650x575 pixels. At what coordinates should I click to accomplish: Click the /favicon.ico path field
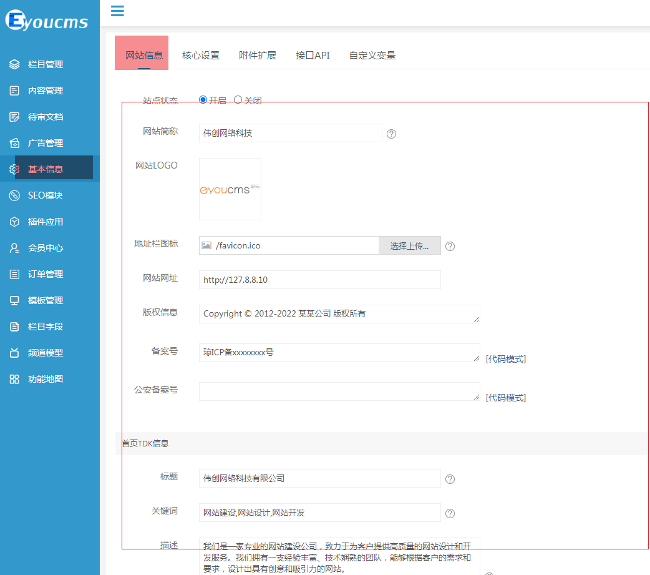[x=289, y=245]
